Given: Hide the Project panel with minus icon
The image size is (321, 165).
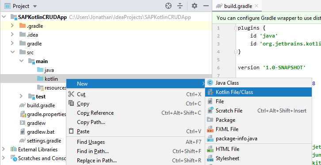Looking at the screenshot, I should [206, 6].
